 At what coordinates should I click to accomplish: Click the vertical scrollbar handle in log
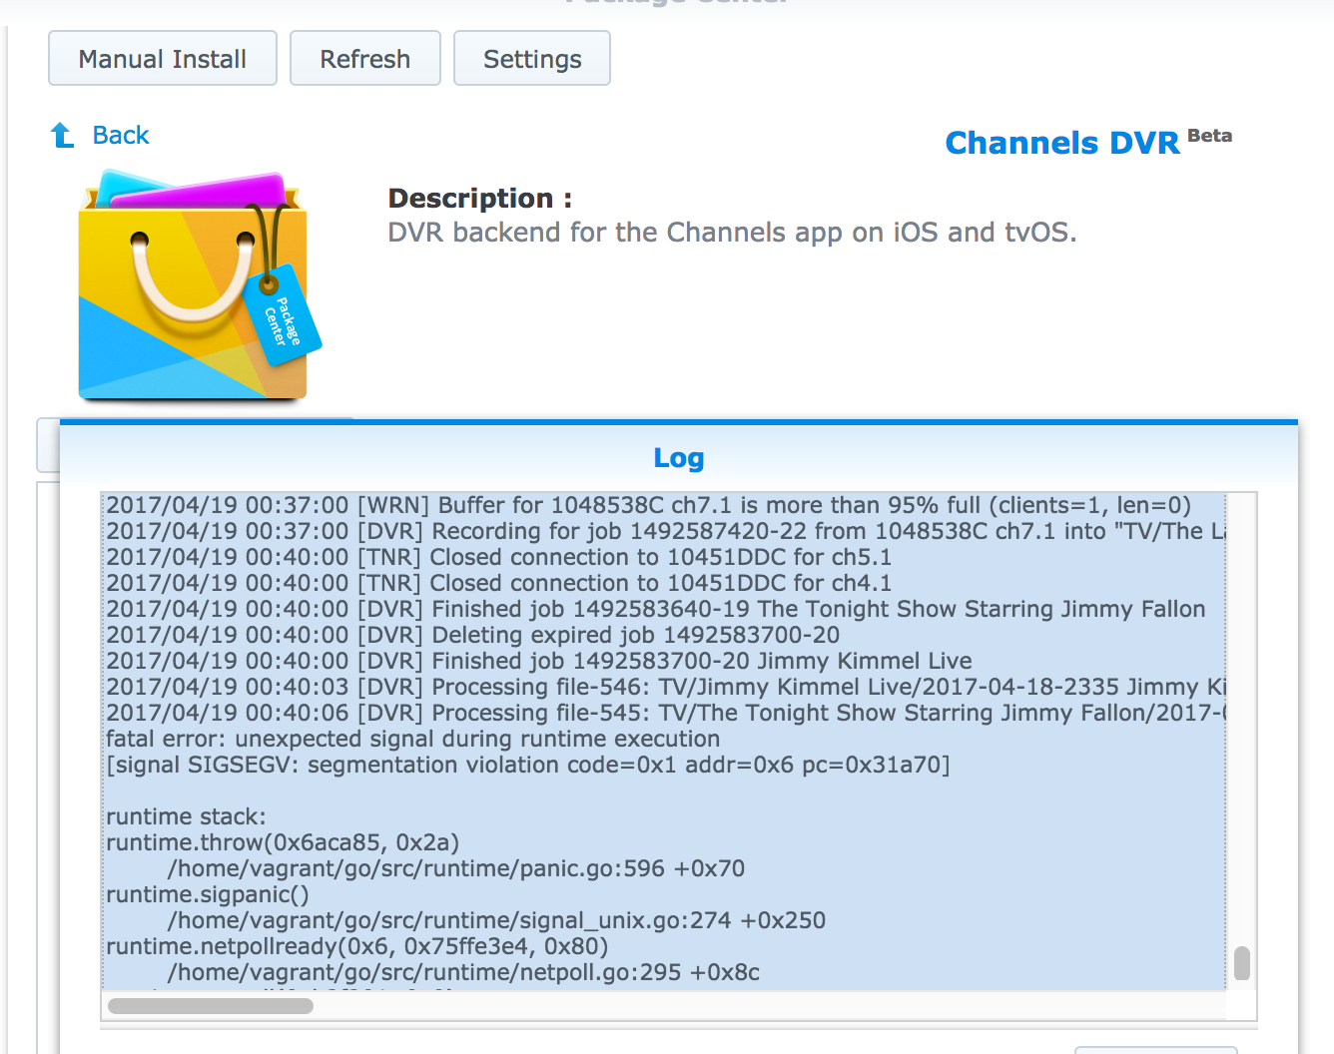[x=1241, y=963]
